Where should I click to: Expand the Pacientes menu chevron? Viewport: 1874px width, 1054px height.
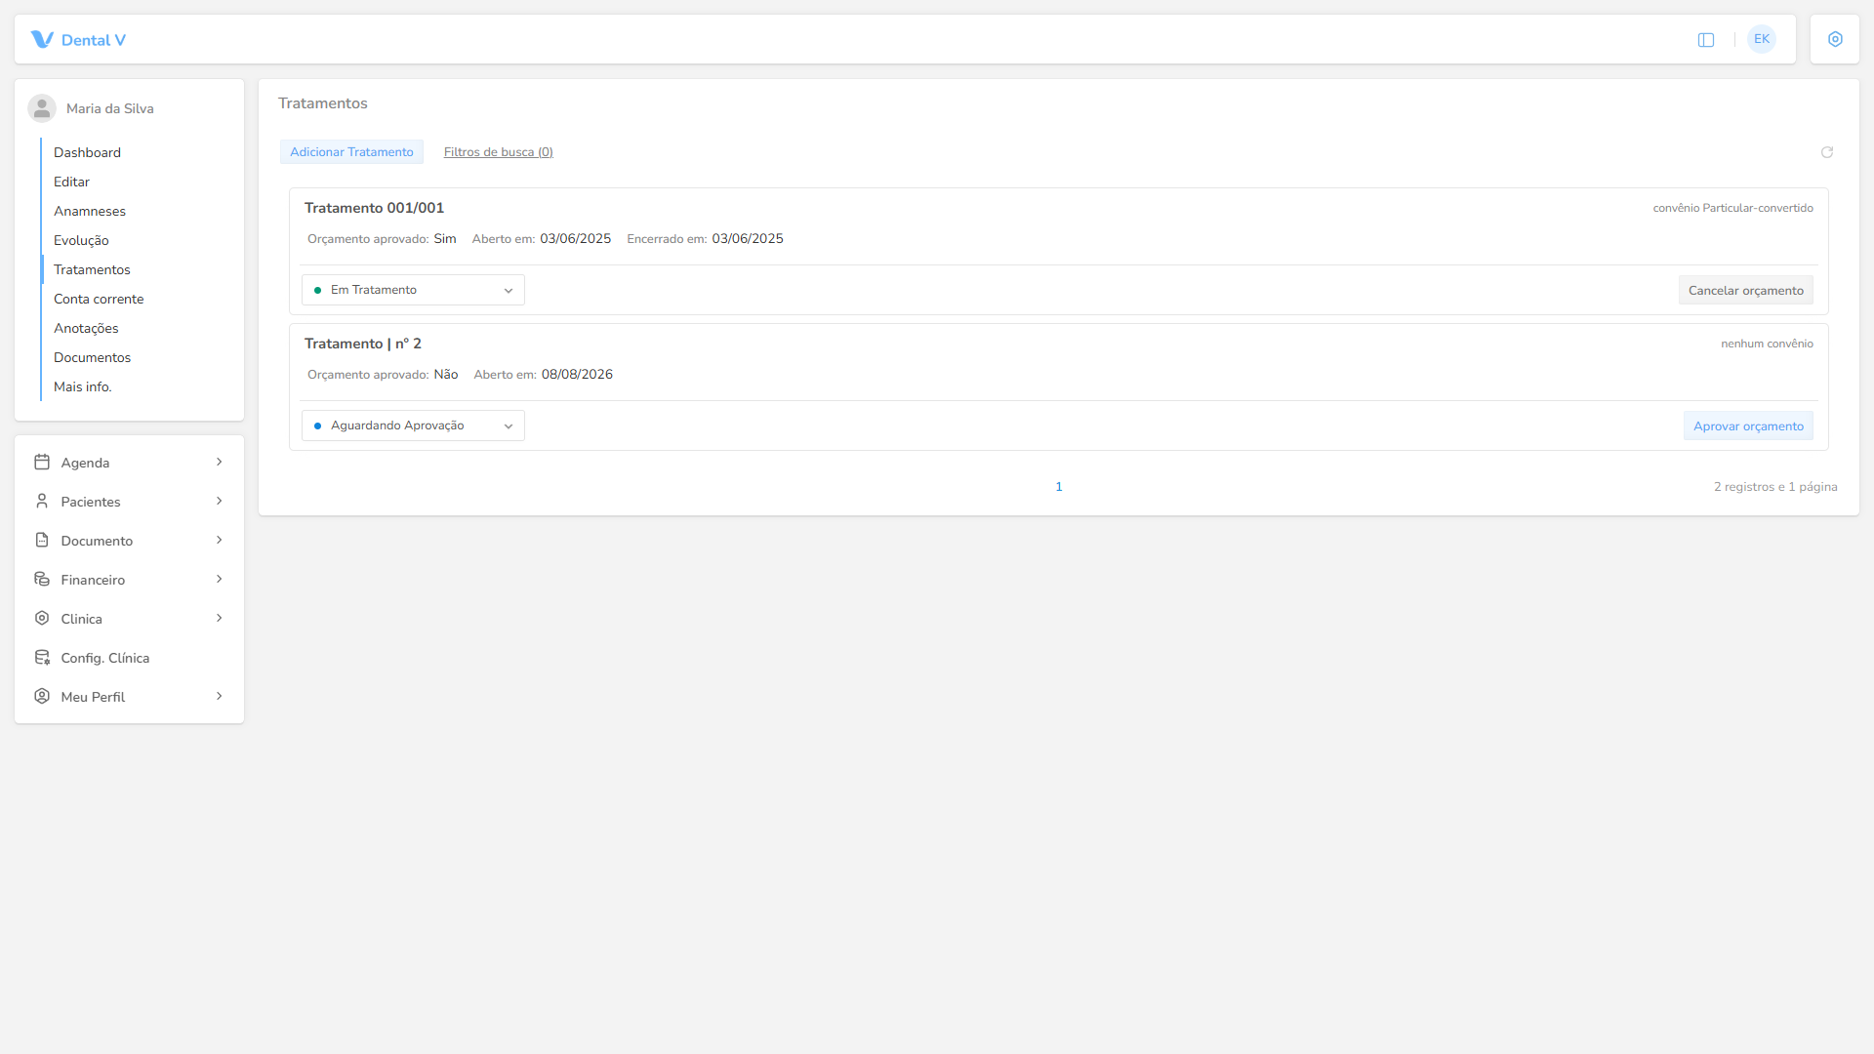pos(220,501)
